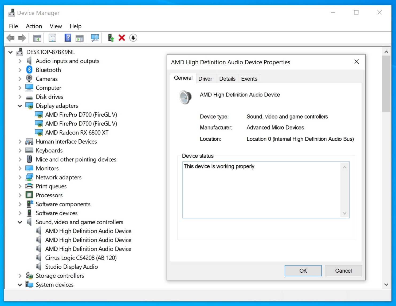Click the Disable device down-arrow icon
The width and height of the screenshot is (396, 306).
[x=133, y=38]
